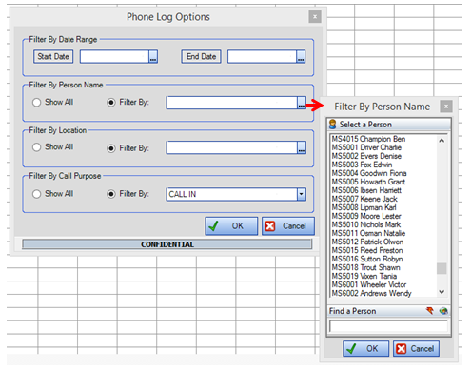The height and width of the screenshot is (368, 472).
Task: Click the Person Name filter text field
Action: coord(232,103)
